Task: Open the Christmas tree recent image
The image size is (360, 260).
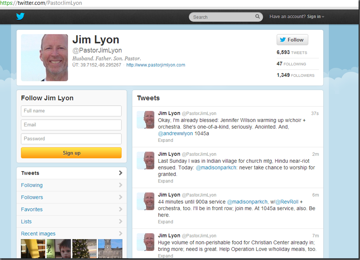Action: (84, 249)
